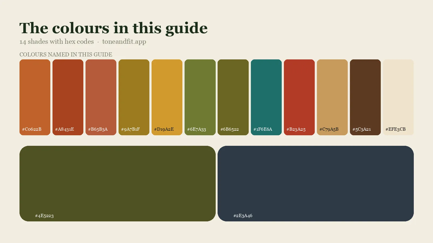Click the heading "The colours in this guide"
Viewport: 433px width, 243px height.
(x=113, y=28)
